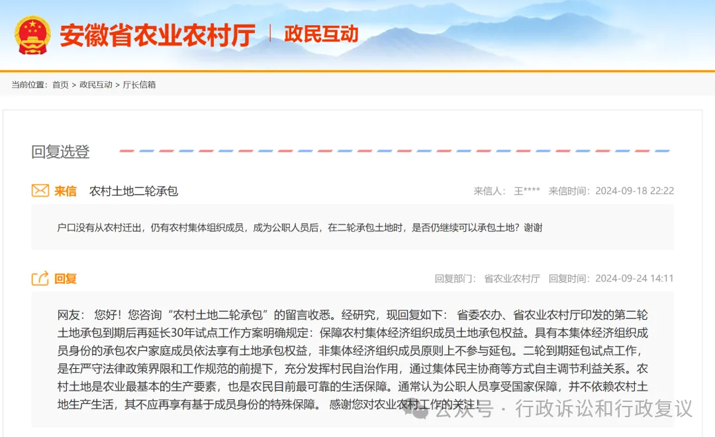Open 厅长信箱 in the breadcrumb
This screenshot has height=437, width=715.
[x=139, y=85]
